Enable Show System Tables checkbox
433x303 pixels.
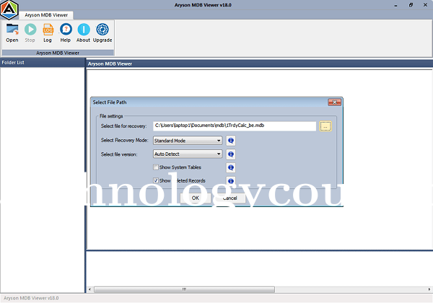[x=156, y=167]
